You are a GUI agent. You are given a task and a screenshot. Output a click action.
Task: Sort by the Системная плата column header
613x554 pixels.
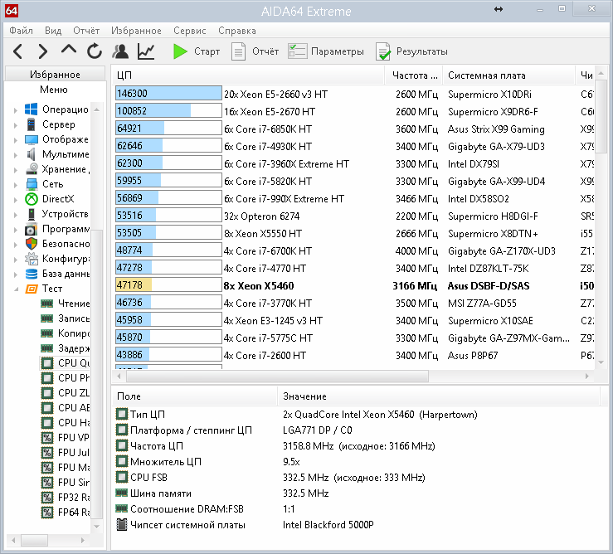point(508,75)
